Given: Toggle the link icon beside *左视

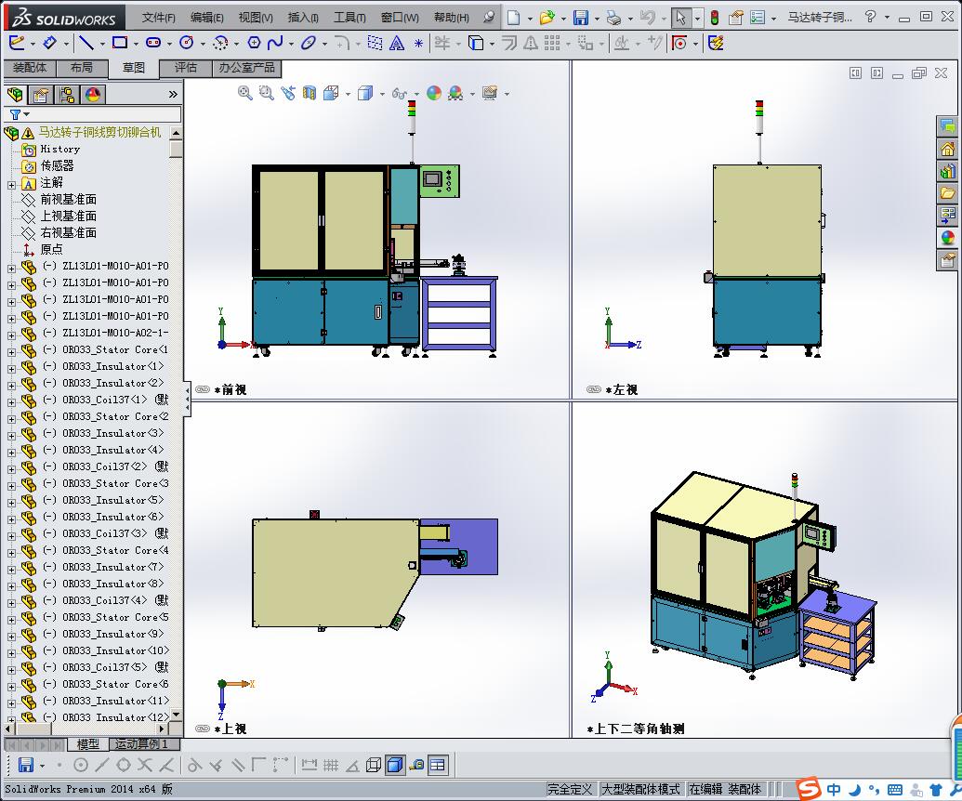Looking at the screenshot, I should click(x=593, y=389).
